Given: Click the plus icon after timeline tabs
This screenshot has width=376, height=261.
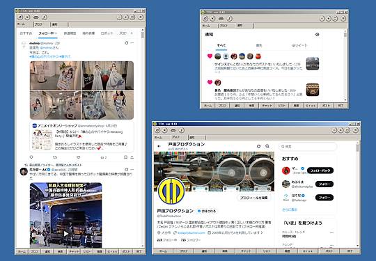Looking at the screenshot, I should pyautogui.click(x=132, y=33).
